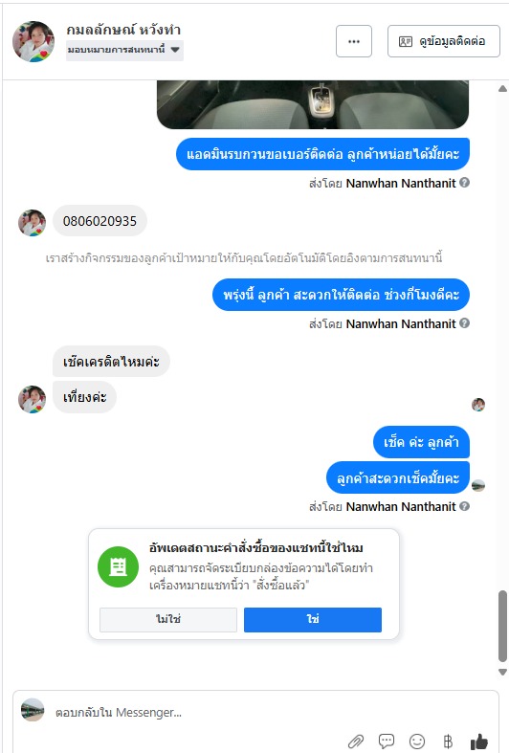Screen dimensions: 509x753
Task: Click กมลลักษณ์ profile picture in header
Action: 33,41
